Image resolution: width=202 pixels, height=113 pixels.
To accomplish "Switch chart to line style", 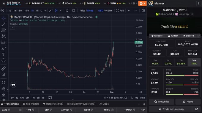I will 51,11.
